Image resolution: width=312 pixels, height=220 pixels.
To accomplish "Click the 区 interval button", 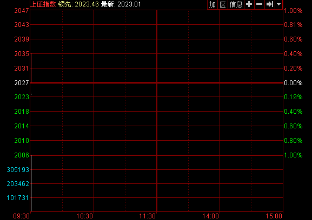I will click(223, 4).
